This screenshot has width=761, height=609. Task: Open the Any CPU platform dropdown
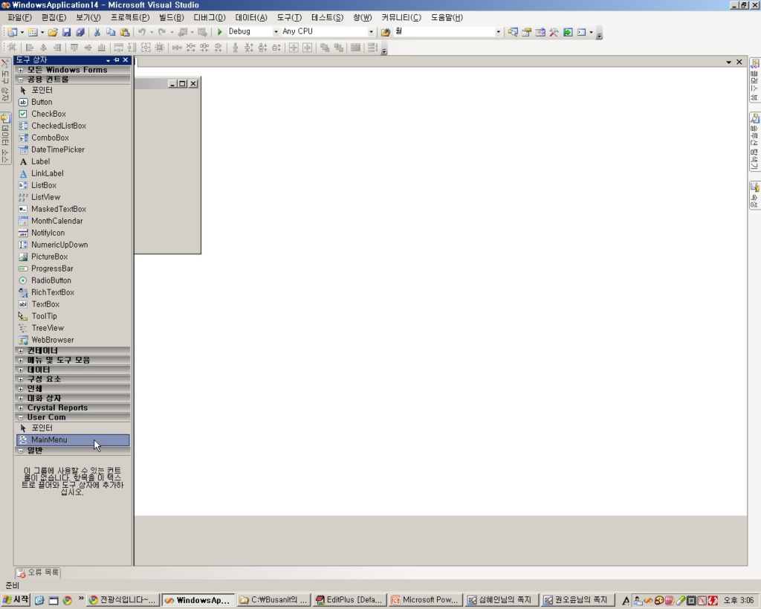click(371, 31)
